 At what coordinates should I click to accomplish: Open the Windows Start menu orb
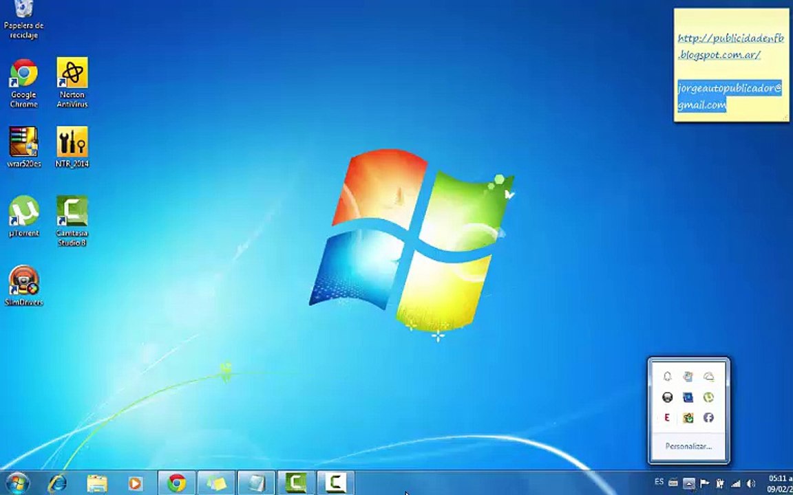point(17,483)
